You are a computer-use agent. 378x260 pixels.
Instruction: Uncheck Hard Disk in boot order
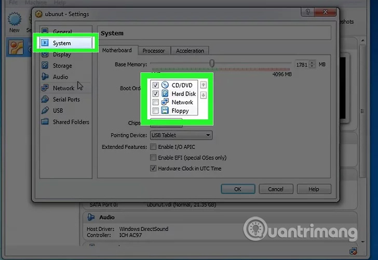pyautogui.click(x=155, y=93)
